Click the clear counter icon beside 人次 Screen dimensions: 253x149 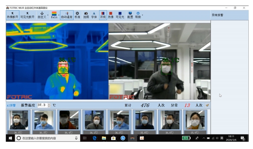click(x=207, y=105)
